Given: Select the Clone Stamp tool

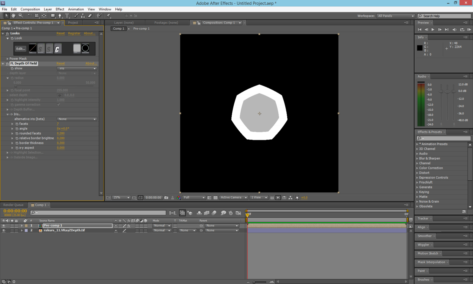Looking at the screenshot, I should click(83, 16).
